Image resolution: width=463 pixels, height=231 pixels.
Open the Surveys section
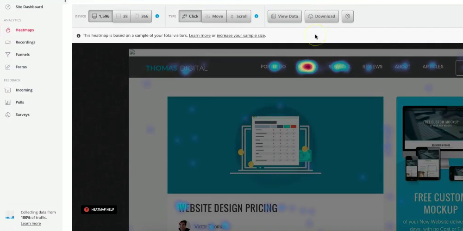tap(22, 115)
